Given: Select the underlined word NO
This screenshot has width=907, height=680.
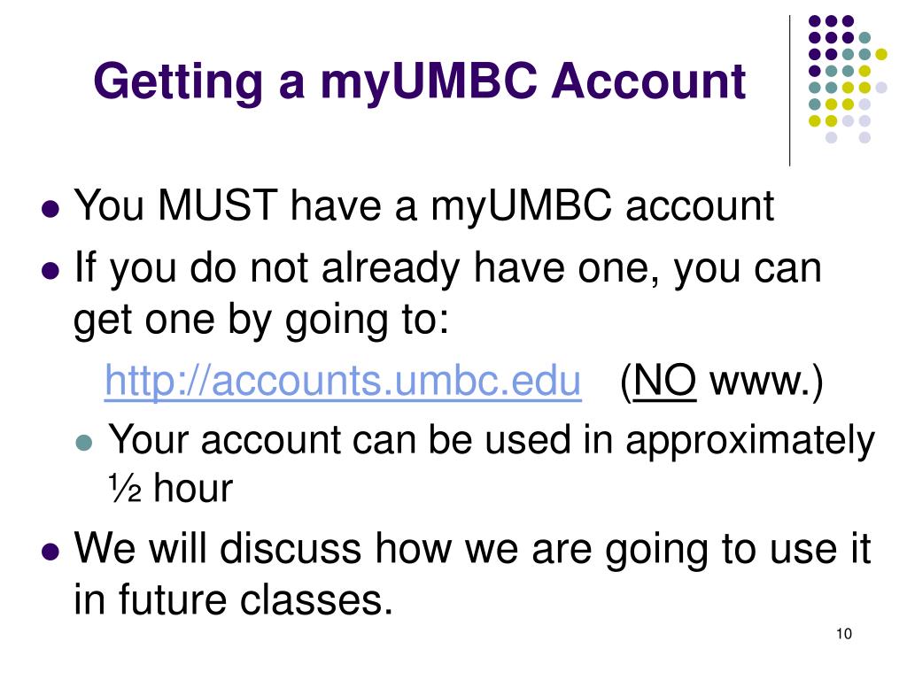Looking at the screenshot, I should coord(664,381).
